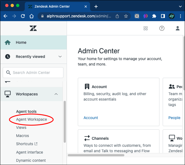The width and height of the screenshot is (185, 165).
Task: Bookmark this page with the star icon
Action: click(126, 16)
